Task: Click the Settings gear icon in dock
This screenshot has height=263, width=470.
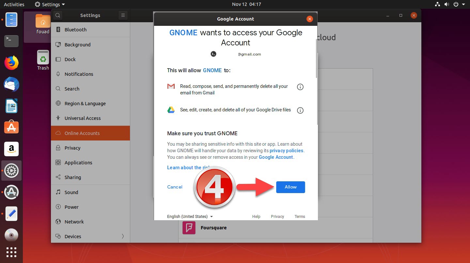Action: pyautogui.click(x=11, y=170)
